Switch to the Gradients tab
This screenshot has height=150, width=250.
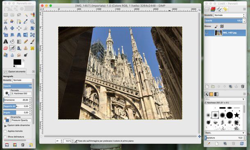click(x=216, y=94)
